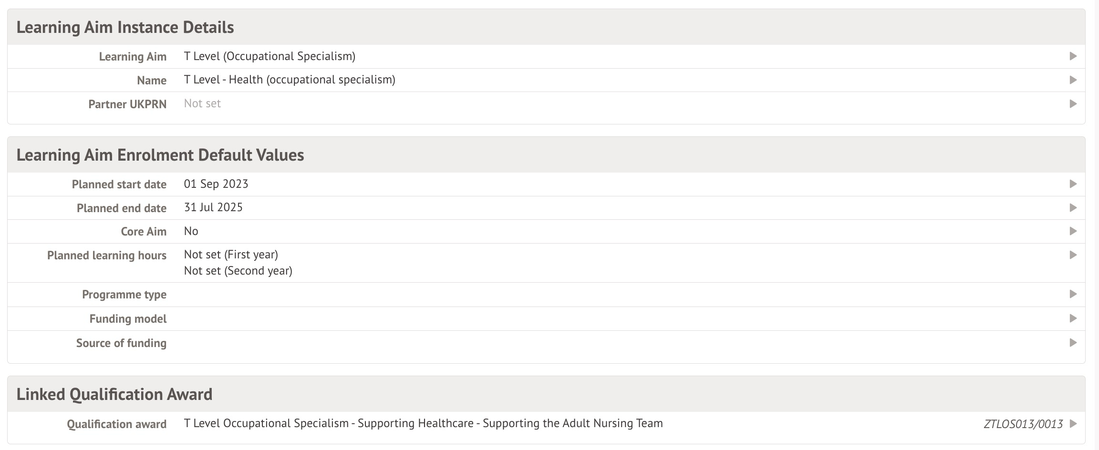Click arrow icon on Learning Aim row
The height and width of the screenshot is (450, 1099).
[1073, 56]
